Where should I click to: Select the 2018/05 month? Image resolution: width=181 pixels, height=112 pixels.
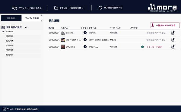point(9,36)
